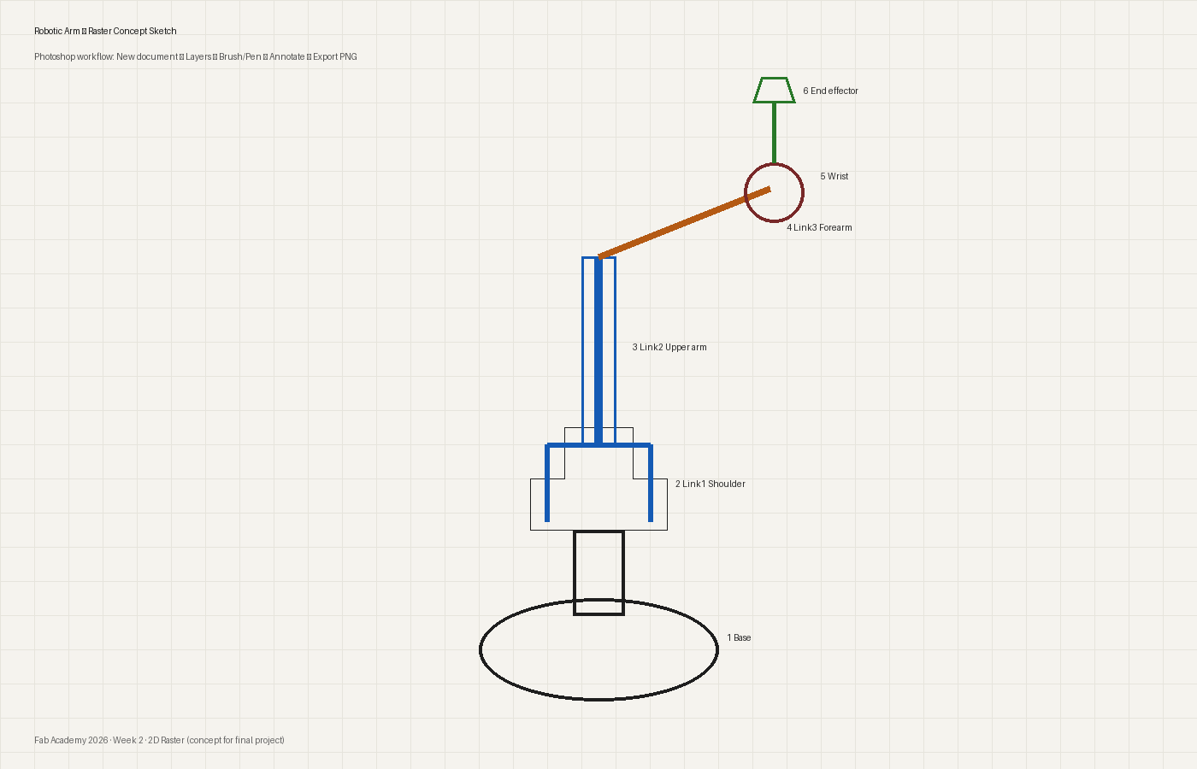This screenshot has width=1197, height=769.
Task: Click the '2 Link1 Shoulder' label
Action: click(x=711, y=484)
